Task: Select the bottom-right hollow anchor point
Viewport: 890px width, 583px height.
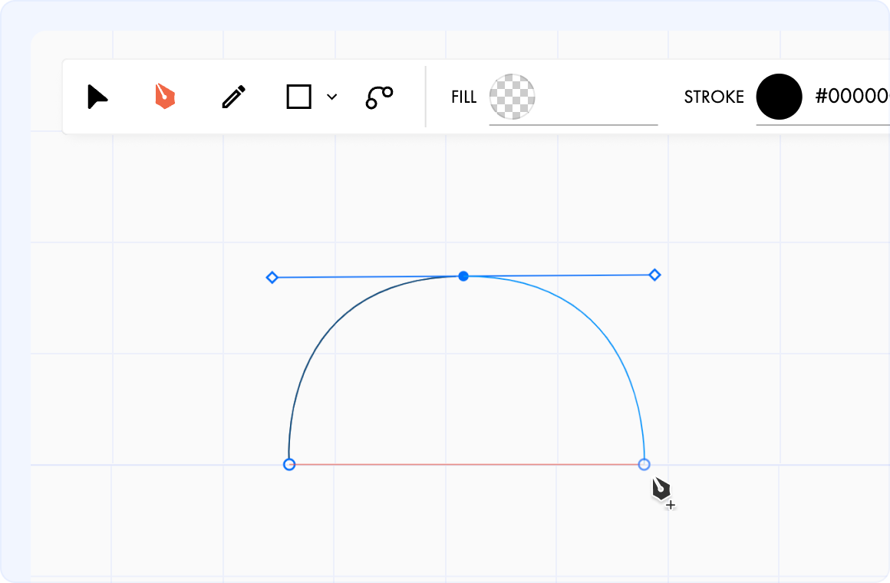Action: 644,463
